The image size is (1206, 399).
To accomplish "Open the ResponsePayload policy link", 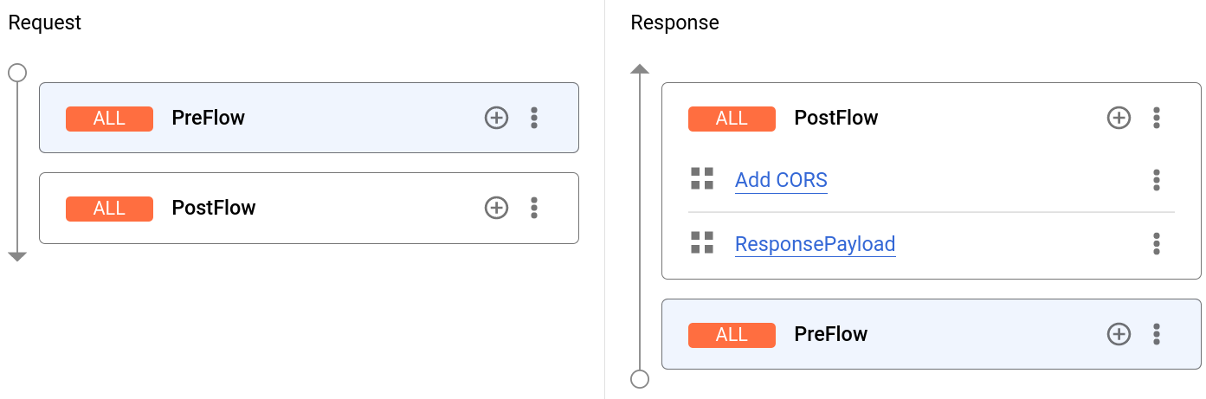I will [x=815, y=244].
